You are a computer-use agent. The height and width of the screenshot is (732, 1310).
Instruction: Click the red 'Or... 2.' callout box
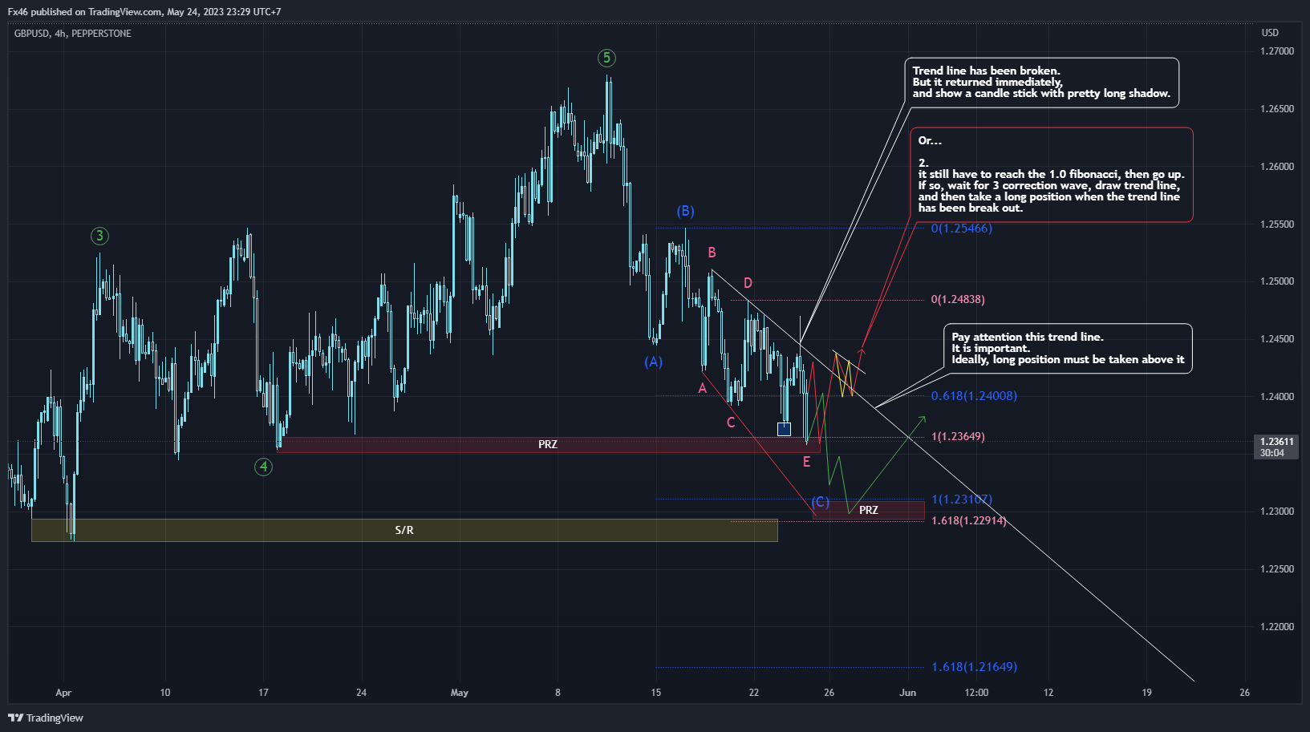click(x=1051, y=174)
